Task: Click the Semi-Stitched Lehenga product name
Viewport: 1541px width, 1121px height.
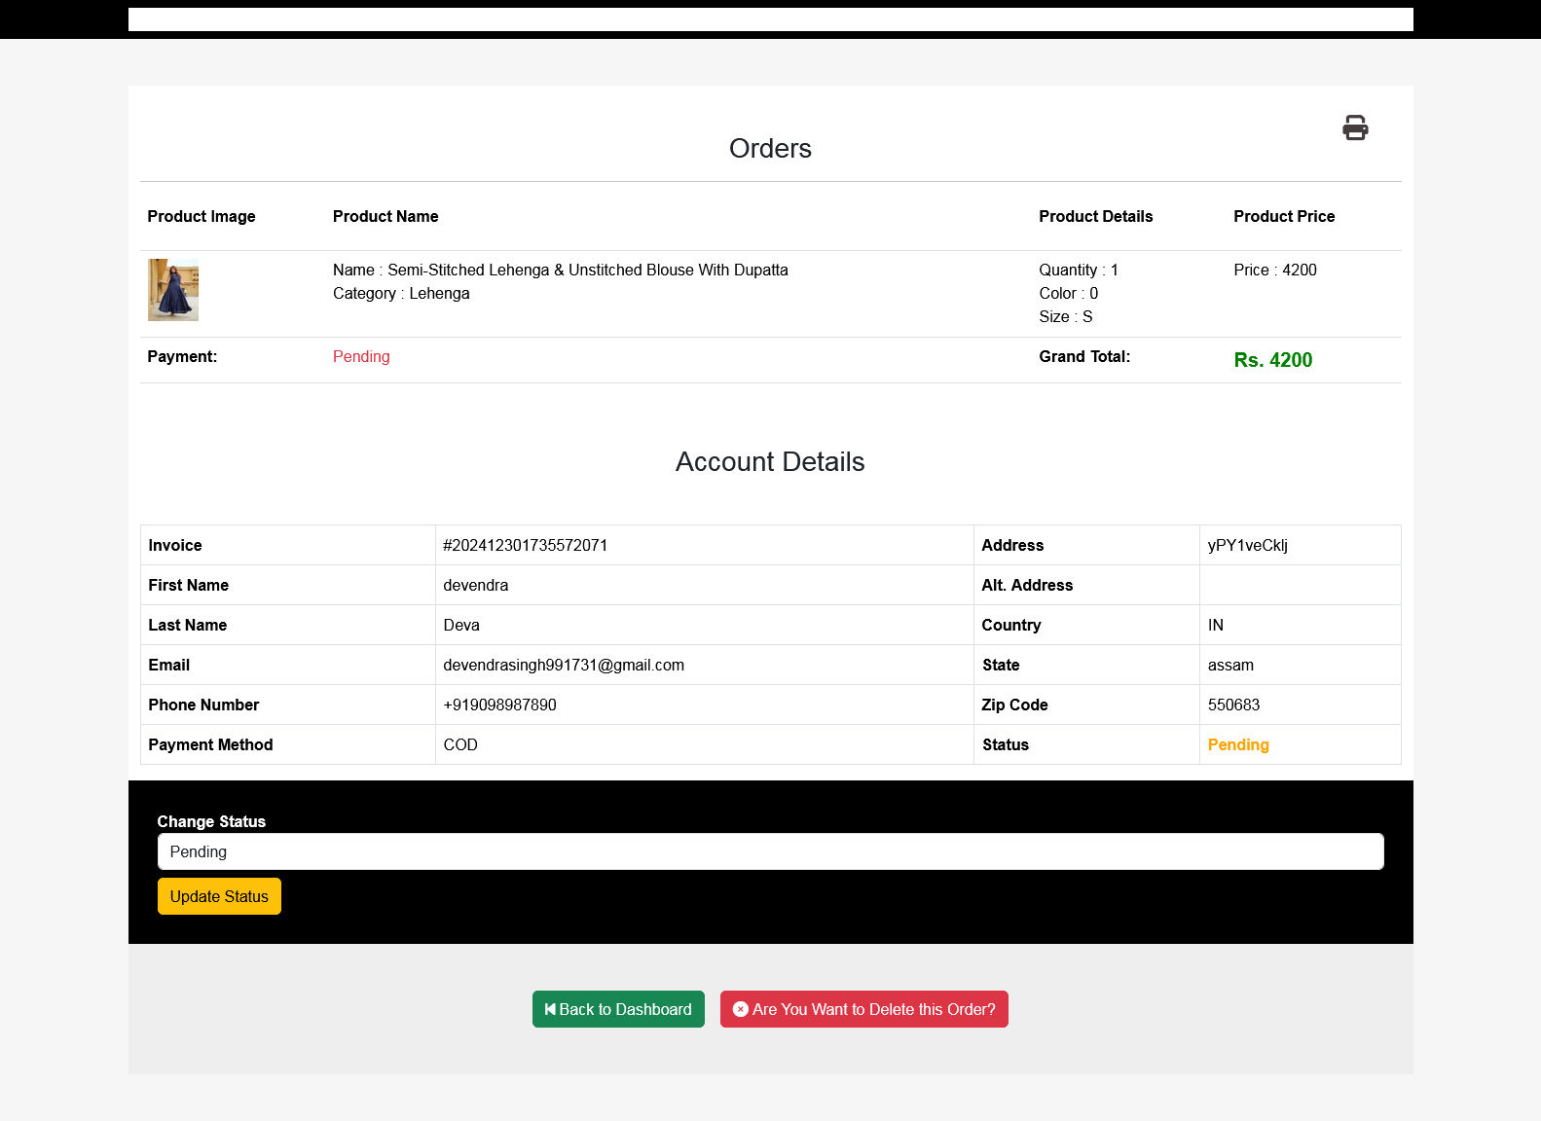Action: pyautogui.click(x=560, y=270)
